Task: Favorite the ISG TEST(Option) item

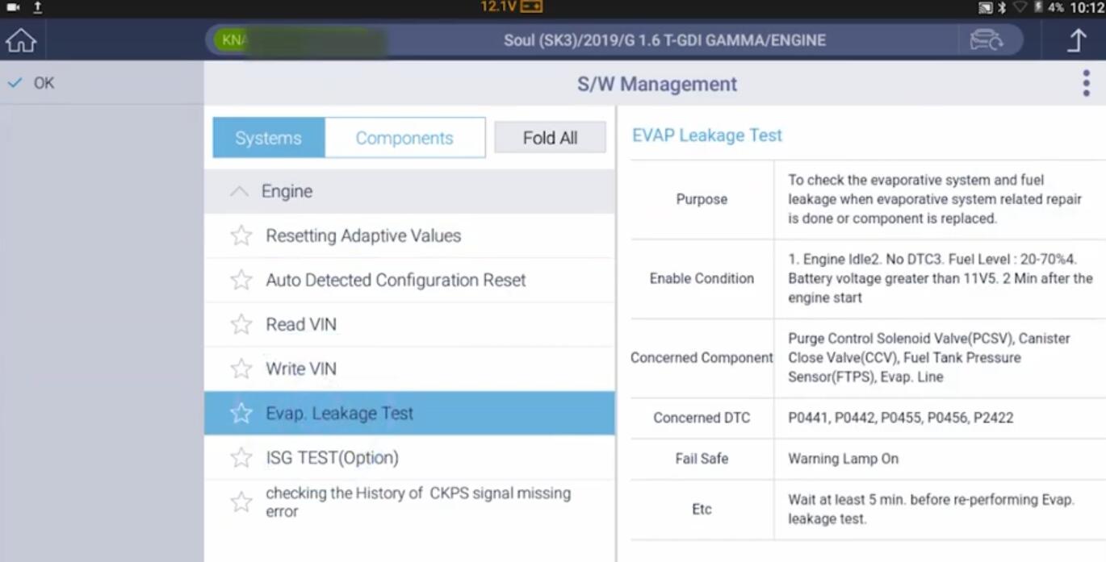Action: click(241, 458)
